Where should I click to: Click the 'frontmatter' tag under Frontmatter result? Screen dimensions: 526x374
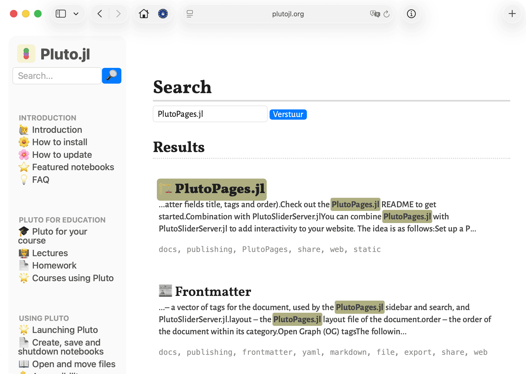267,352
